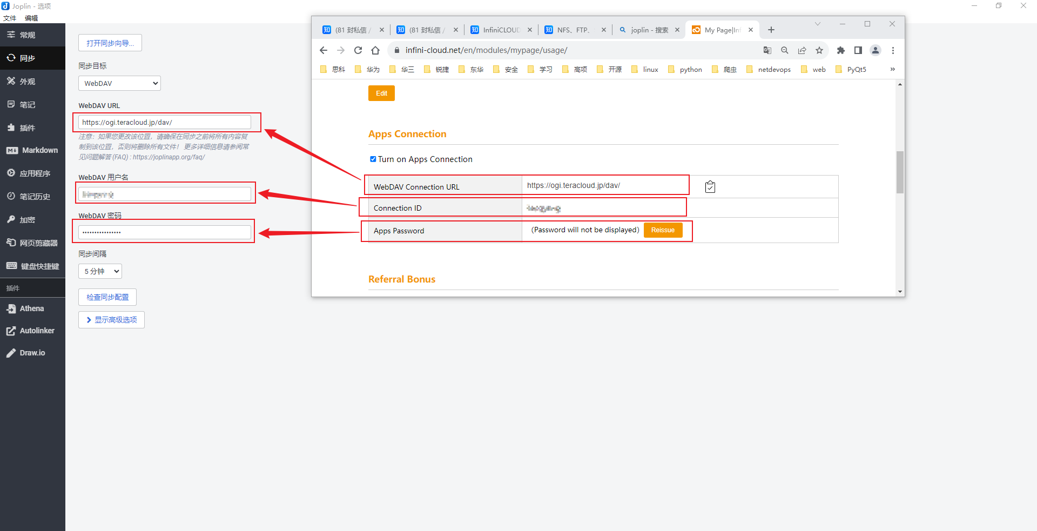Show more bookmarks with the chevron
This screenshot has width=1037, height=531.
pos(893,69)
